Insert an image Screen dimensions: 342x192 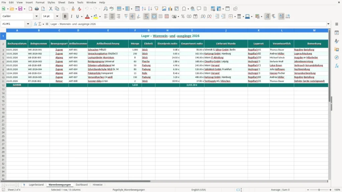coord(164,9)
